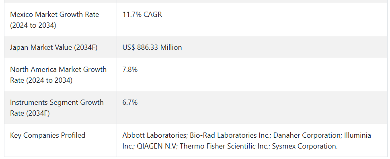Click the (2024 to 2034) text under Mexico

pos(33,25)
